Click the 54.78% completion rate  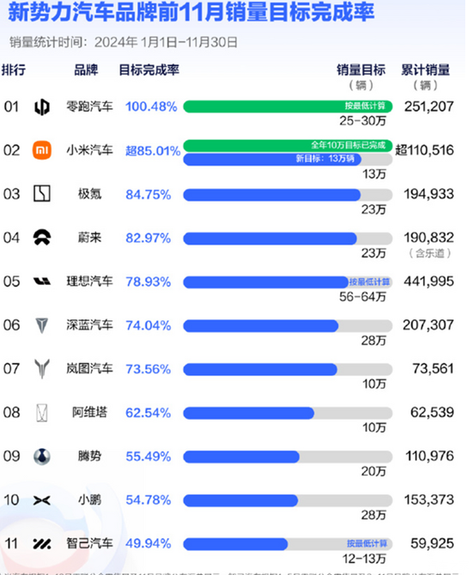point(149,500)
